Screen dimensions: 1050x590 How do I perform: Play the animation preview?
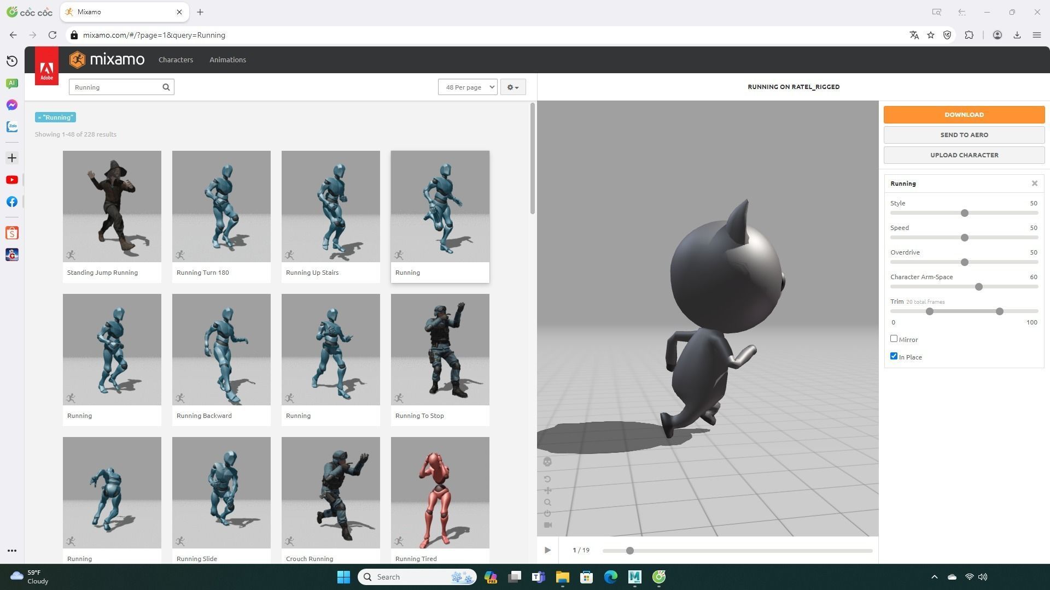click(x=547, y=550)
